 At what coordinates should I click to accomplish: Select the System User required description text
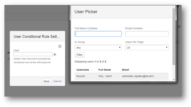tap(32, 61)
